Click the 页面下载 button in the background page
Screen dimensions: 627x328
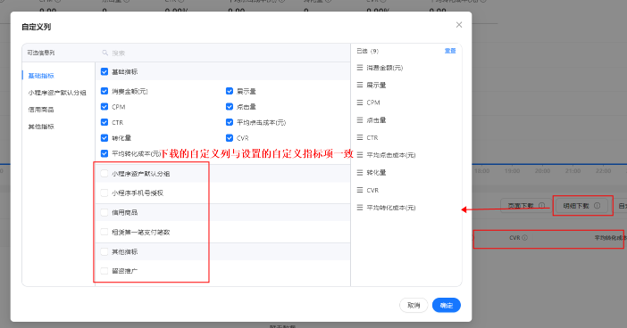526,206
